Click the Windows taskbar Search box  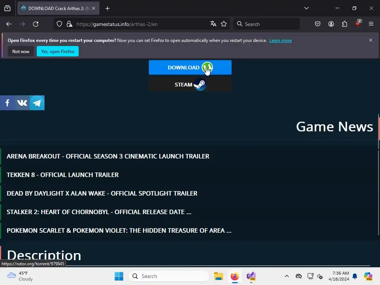point(169,276)
